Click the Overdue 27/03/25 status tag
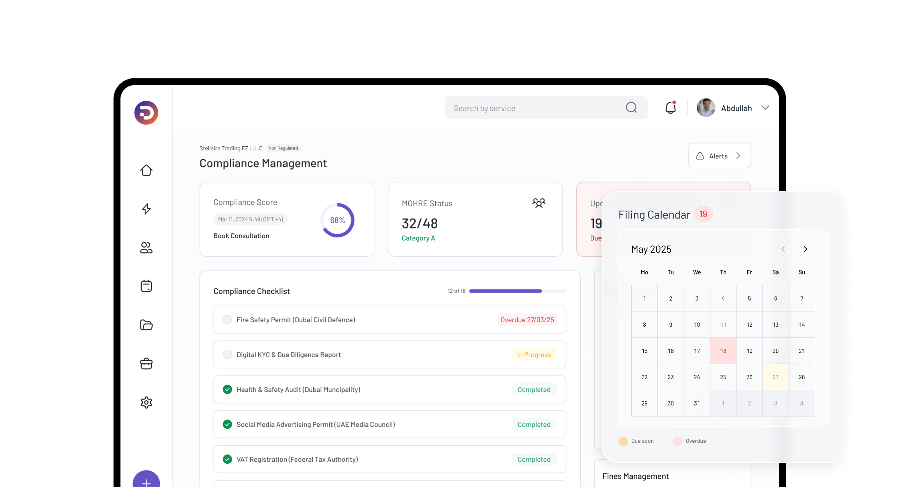The image size is (922, 487). (527, 320)
